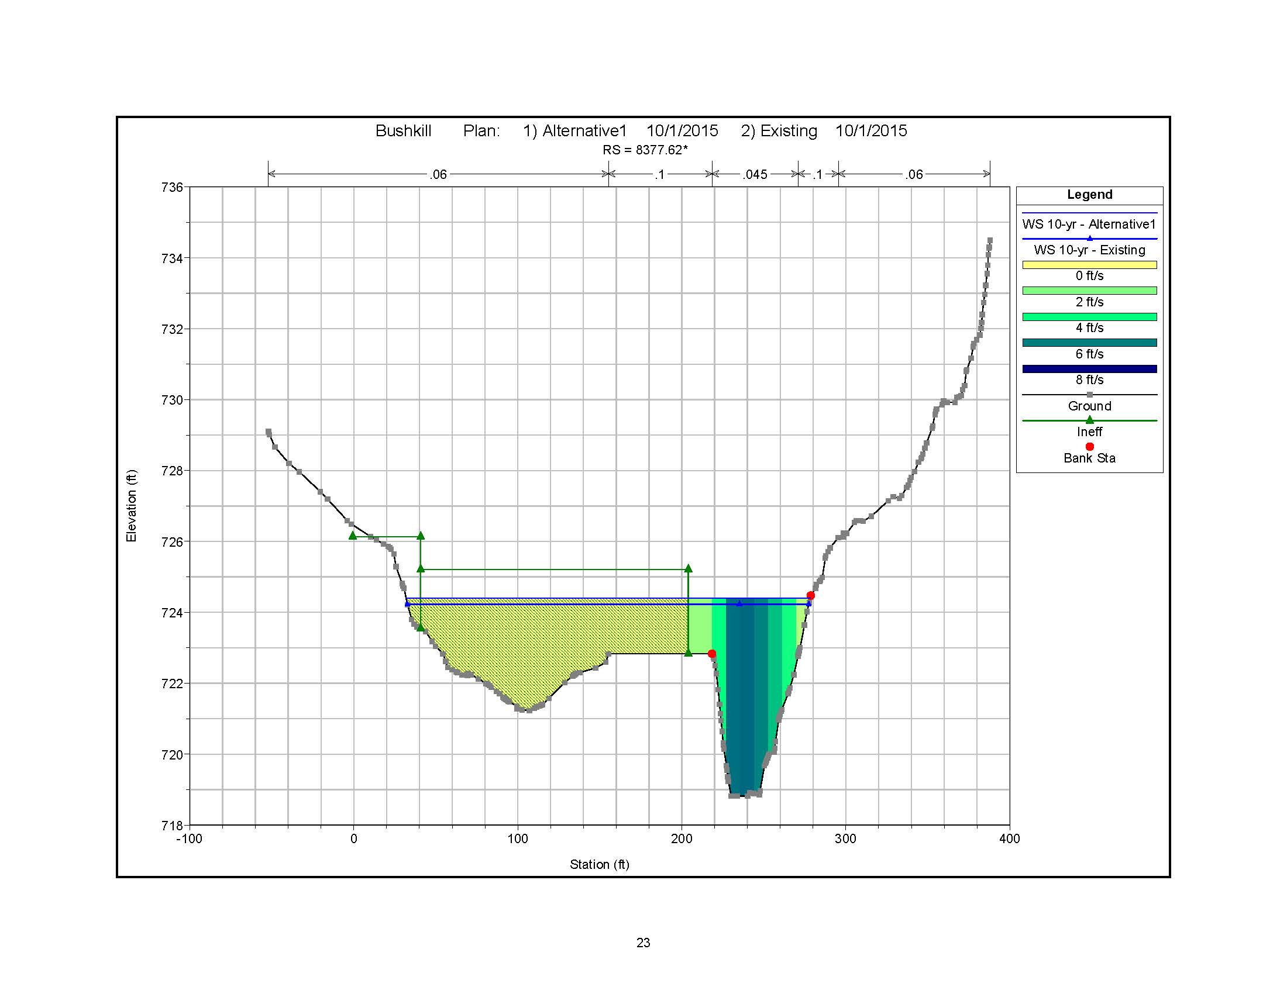Click the rightmost '.06' Manning's n label

point(914,174)
